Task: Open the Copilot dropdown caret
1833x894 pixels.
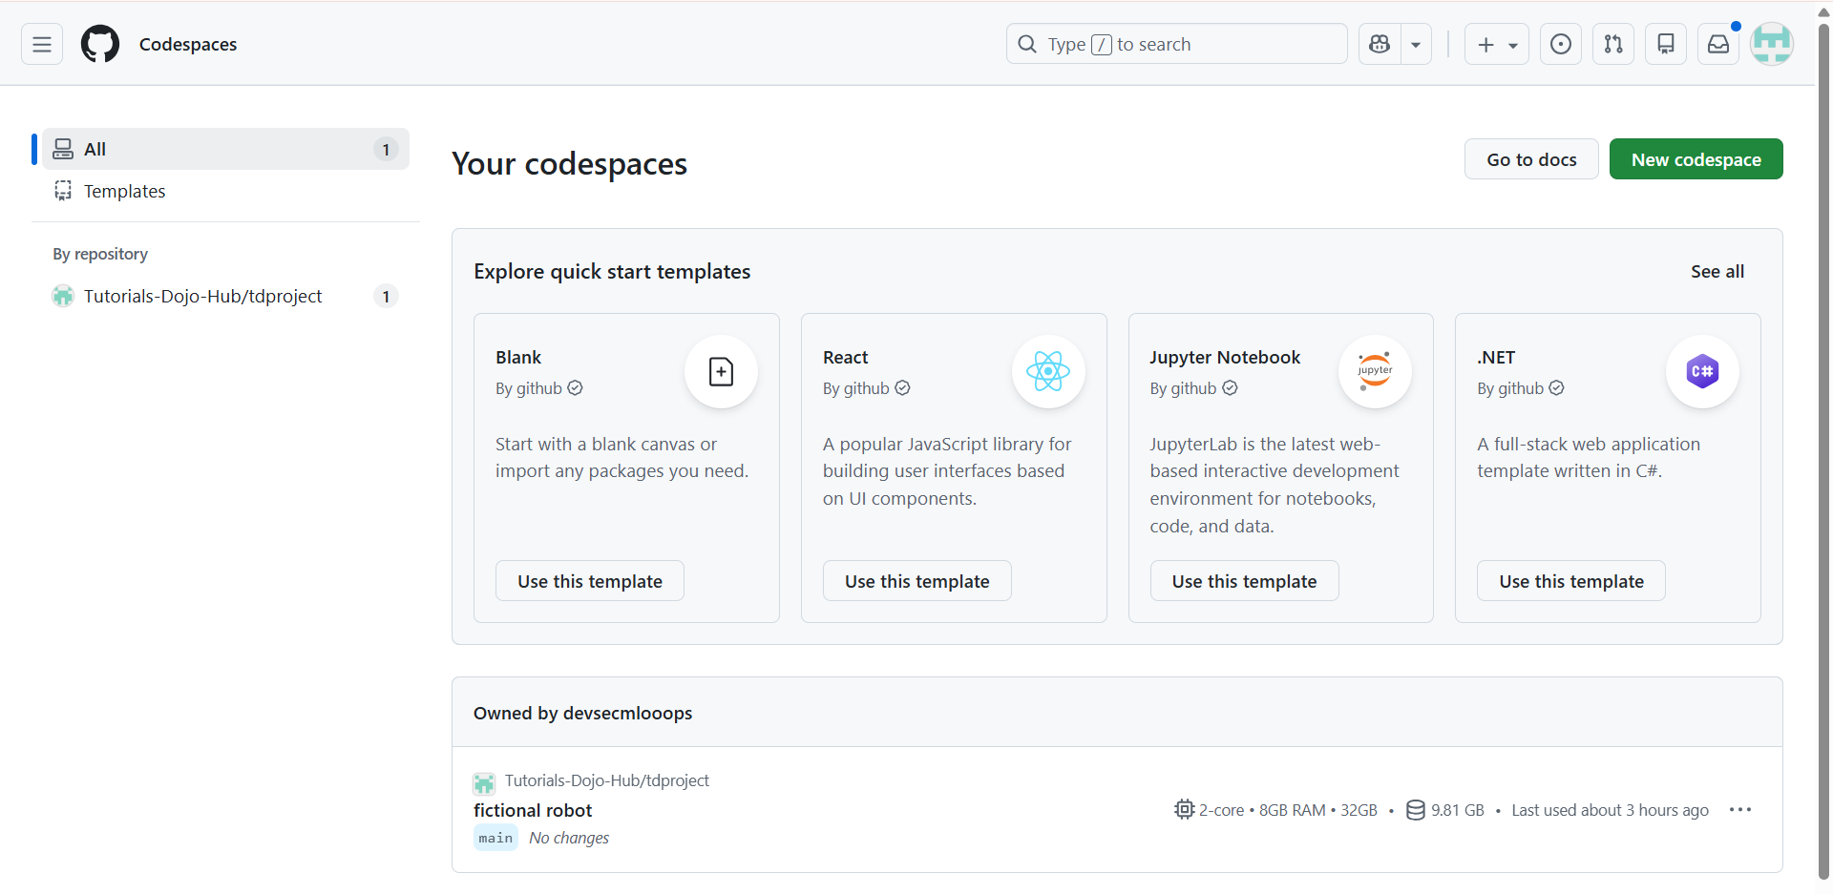Action: 1416,44
